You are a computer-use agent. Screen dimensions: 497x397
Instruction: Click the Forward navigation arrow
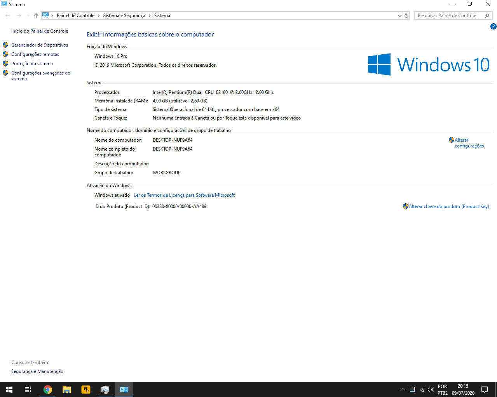pos(19,16)
